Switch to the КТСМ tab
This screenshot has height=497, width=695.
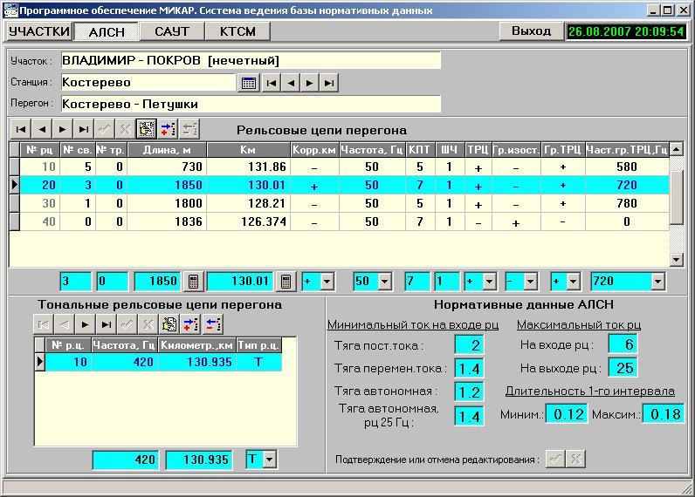point(237,31)
